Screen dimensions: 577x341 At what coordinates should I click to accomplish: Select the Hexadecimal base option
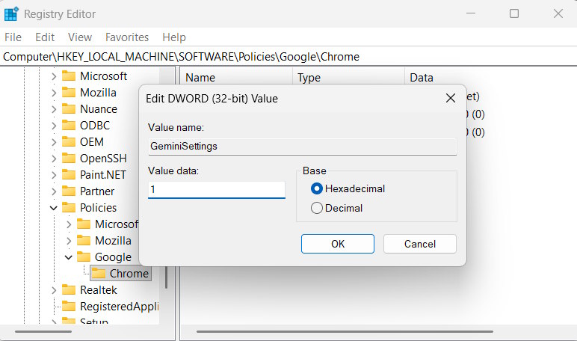[x=316, y=188]
